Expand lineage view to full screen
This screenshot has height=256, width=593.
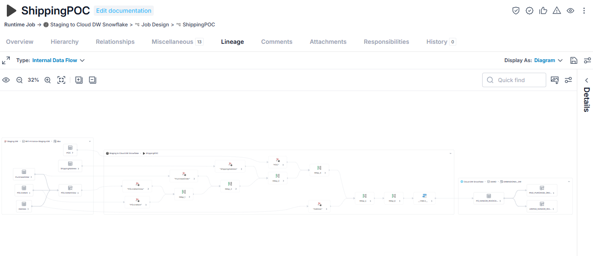(6, 60)
